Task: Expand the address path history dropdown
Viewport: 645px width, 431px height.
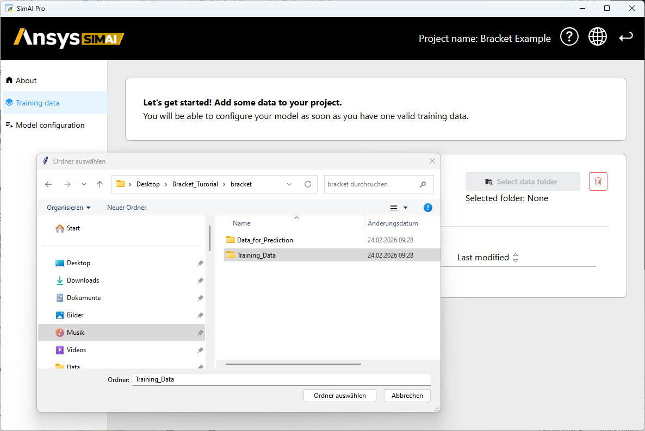Action: 289,184
